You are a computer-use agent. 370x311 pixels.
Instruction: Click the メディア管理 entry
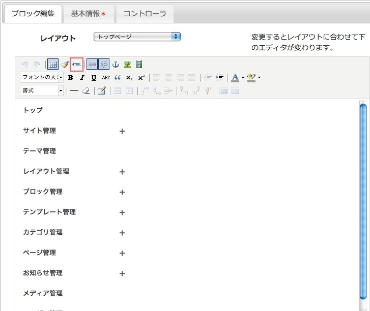[x=43, y=293]
